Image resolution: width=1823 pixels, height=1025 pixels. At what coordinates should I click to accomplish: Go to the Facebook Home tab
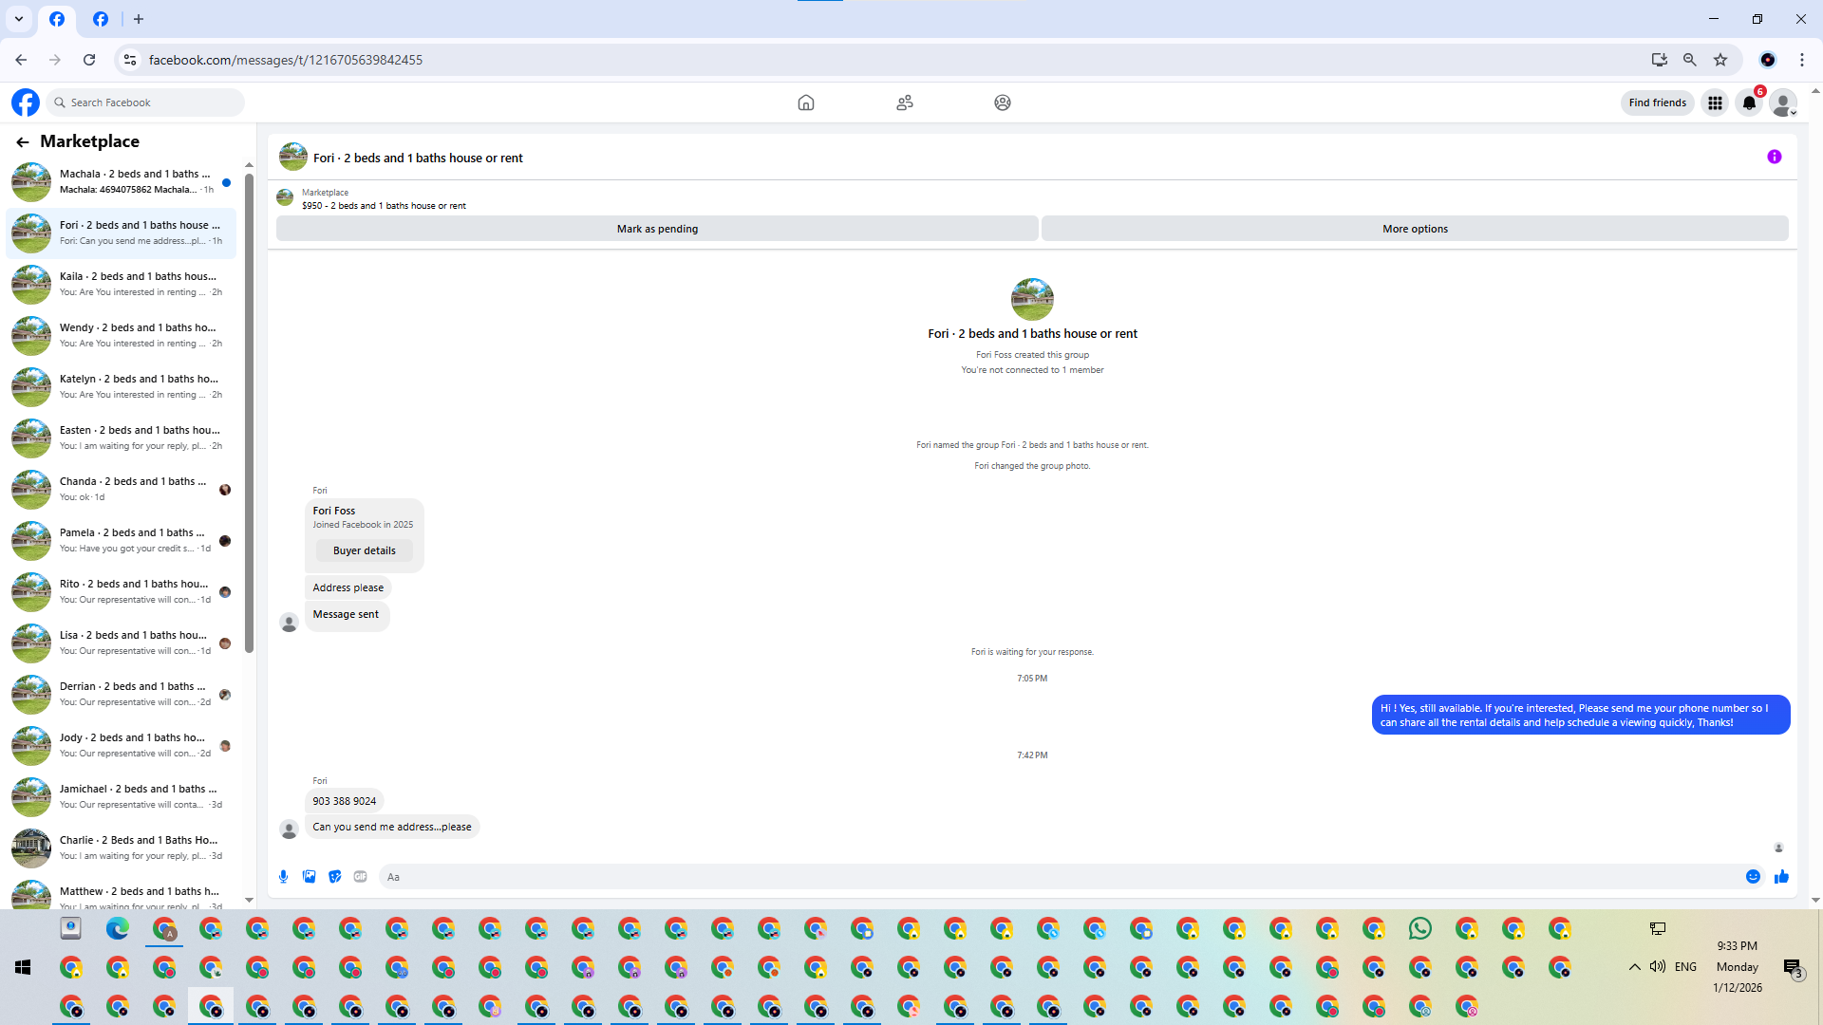click(805, 102)
